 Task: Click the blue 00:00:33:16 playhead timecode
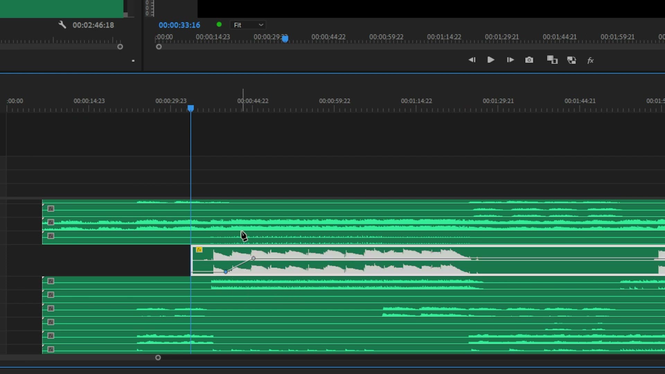[x=179, y=25]
